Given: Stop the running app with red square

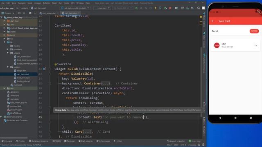Looking at the screenshot, I should (x=170, y=8).
